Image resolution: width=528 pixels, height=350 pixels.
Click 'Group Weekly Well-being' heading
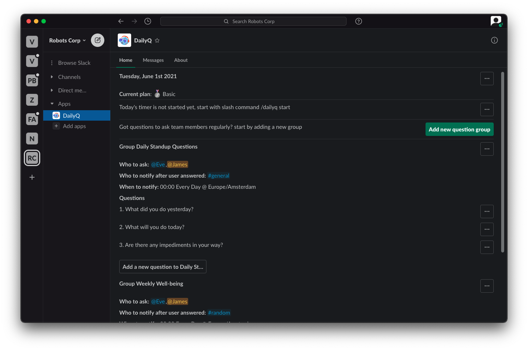(x=151, y=283)
